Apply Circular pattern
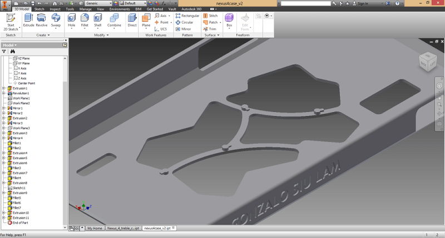Viewport: 445px width, 238px height. pyautogui.click(x=185, y=22)
